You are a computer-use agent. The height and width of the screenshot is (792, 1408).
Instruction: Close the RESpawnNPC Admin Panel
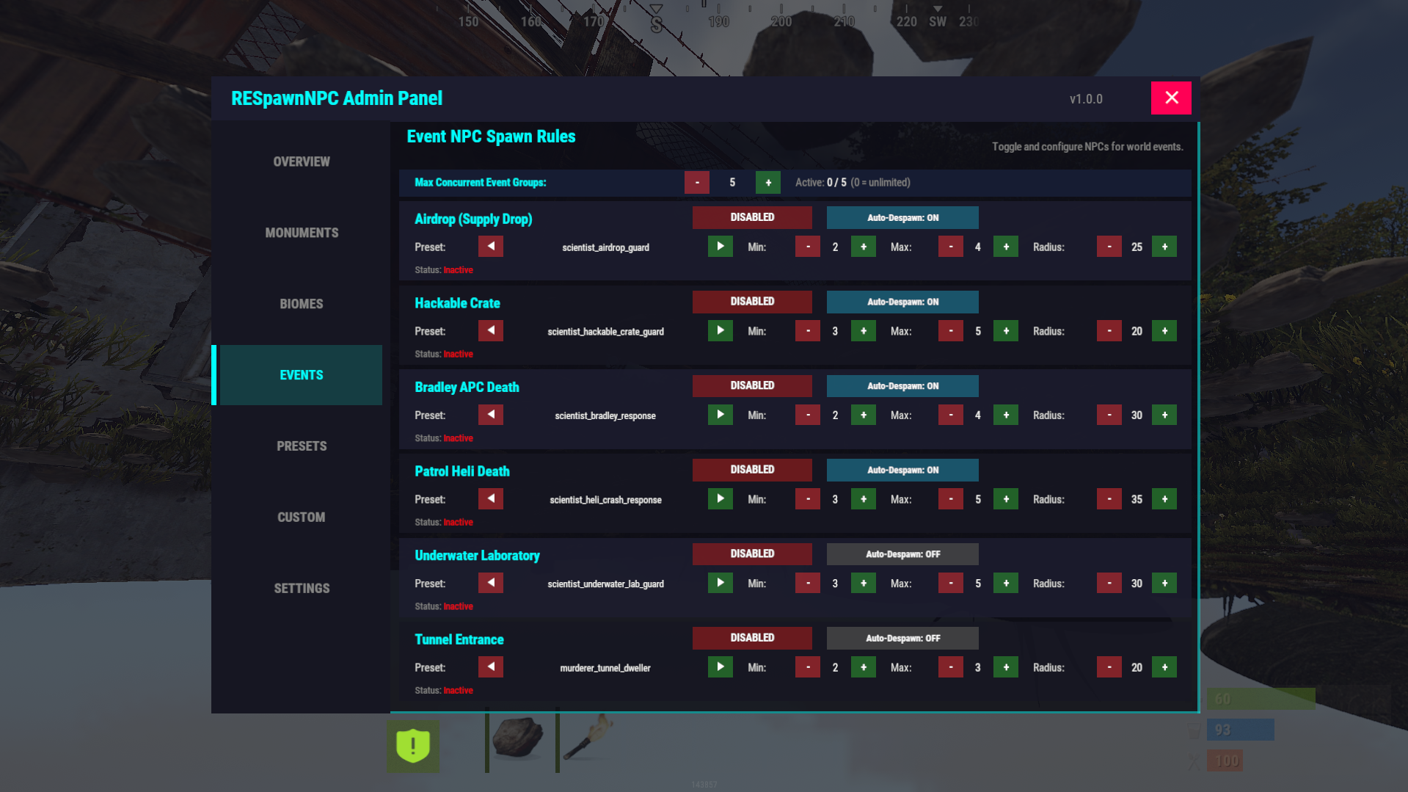pyautogui.click(x=1170, y=98)
